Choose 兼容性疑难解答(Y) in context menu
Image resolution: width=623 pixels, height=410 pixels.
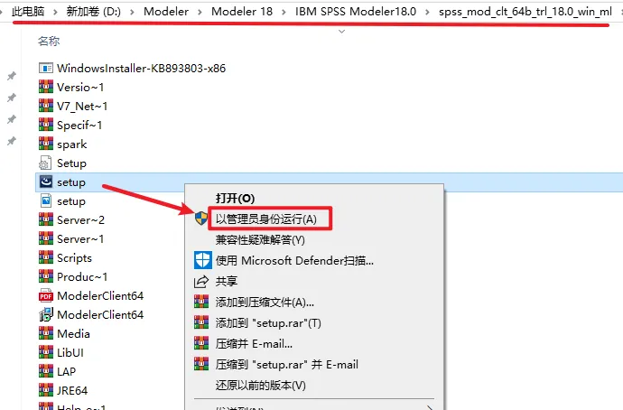[x=260, y=240]
